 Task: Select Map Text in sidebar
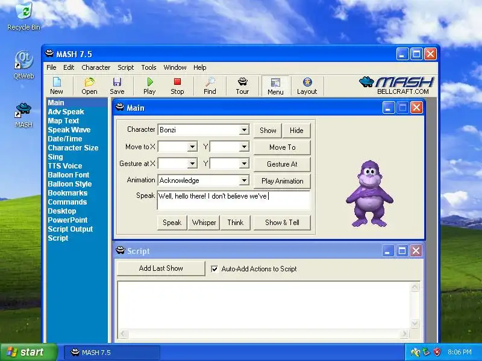click(63, 121)
